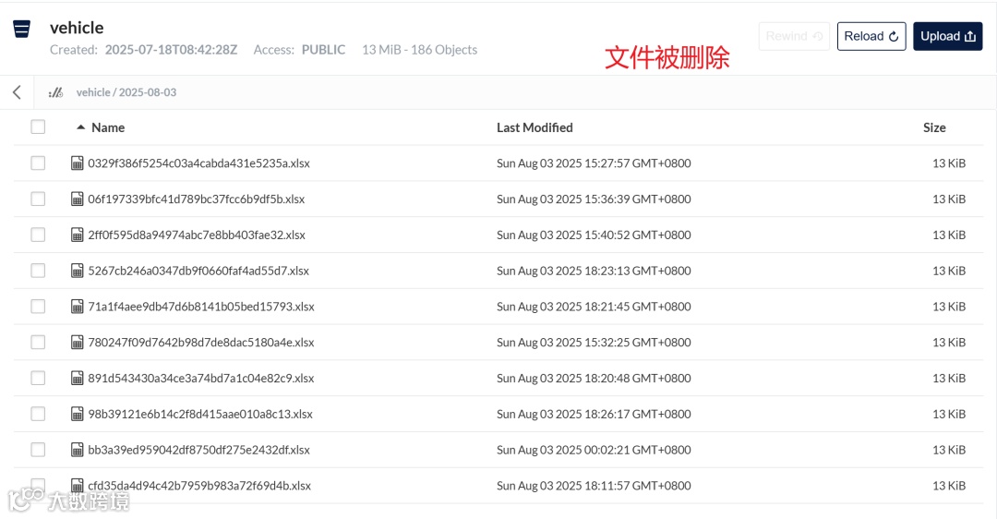
Task: Click the 15:36:39 modified timestamp
Action: pos(594,199)
